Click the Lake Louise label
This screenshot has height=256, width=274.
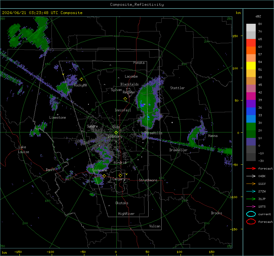coord(23,149)
